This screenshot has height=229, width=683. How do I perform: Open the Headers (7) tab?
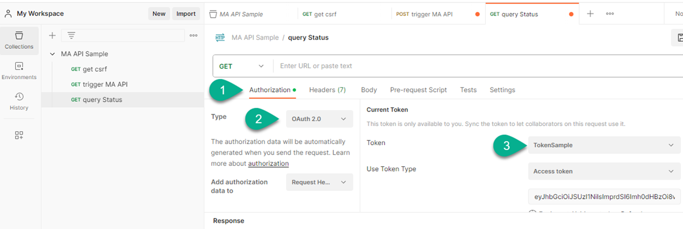tap(327, 90)
